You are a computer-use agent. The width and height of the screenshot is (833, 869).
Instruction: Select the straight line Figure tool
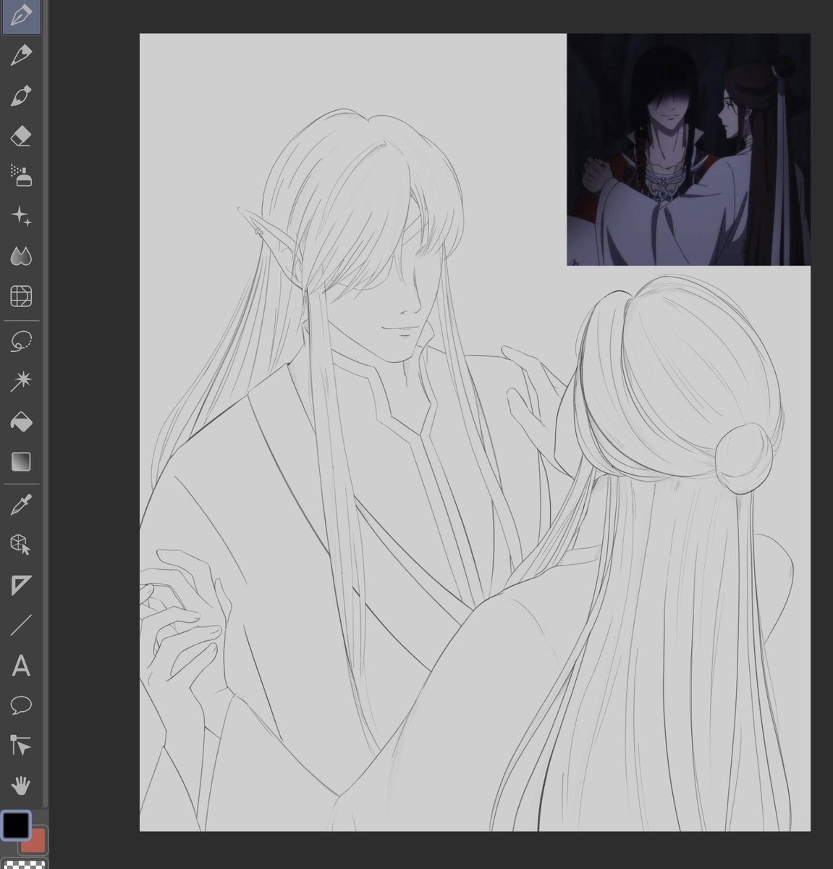pos(21,625)
